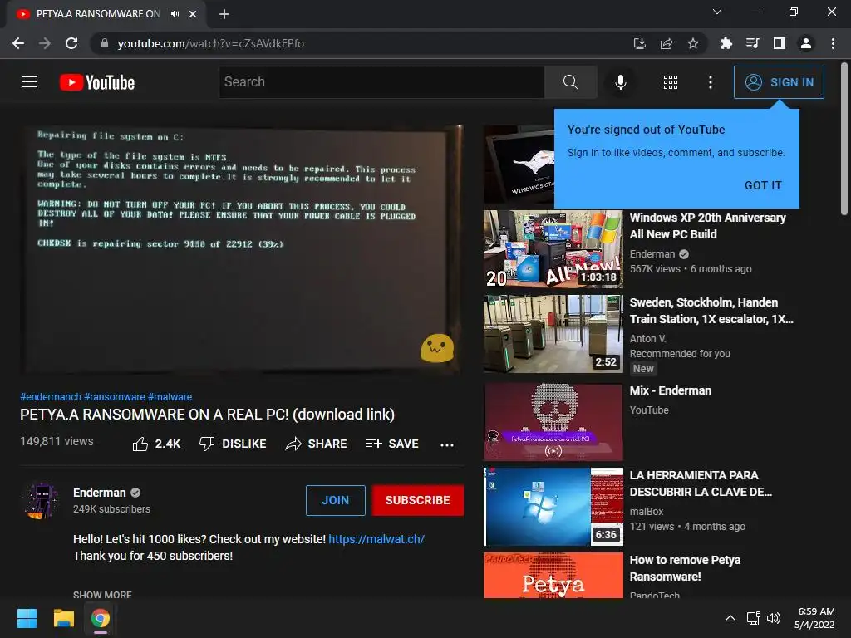This screenshot has height=638, width=851.
Task: Click the #ransomware hashtag
Action: pos(115,397)
